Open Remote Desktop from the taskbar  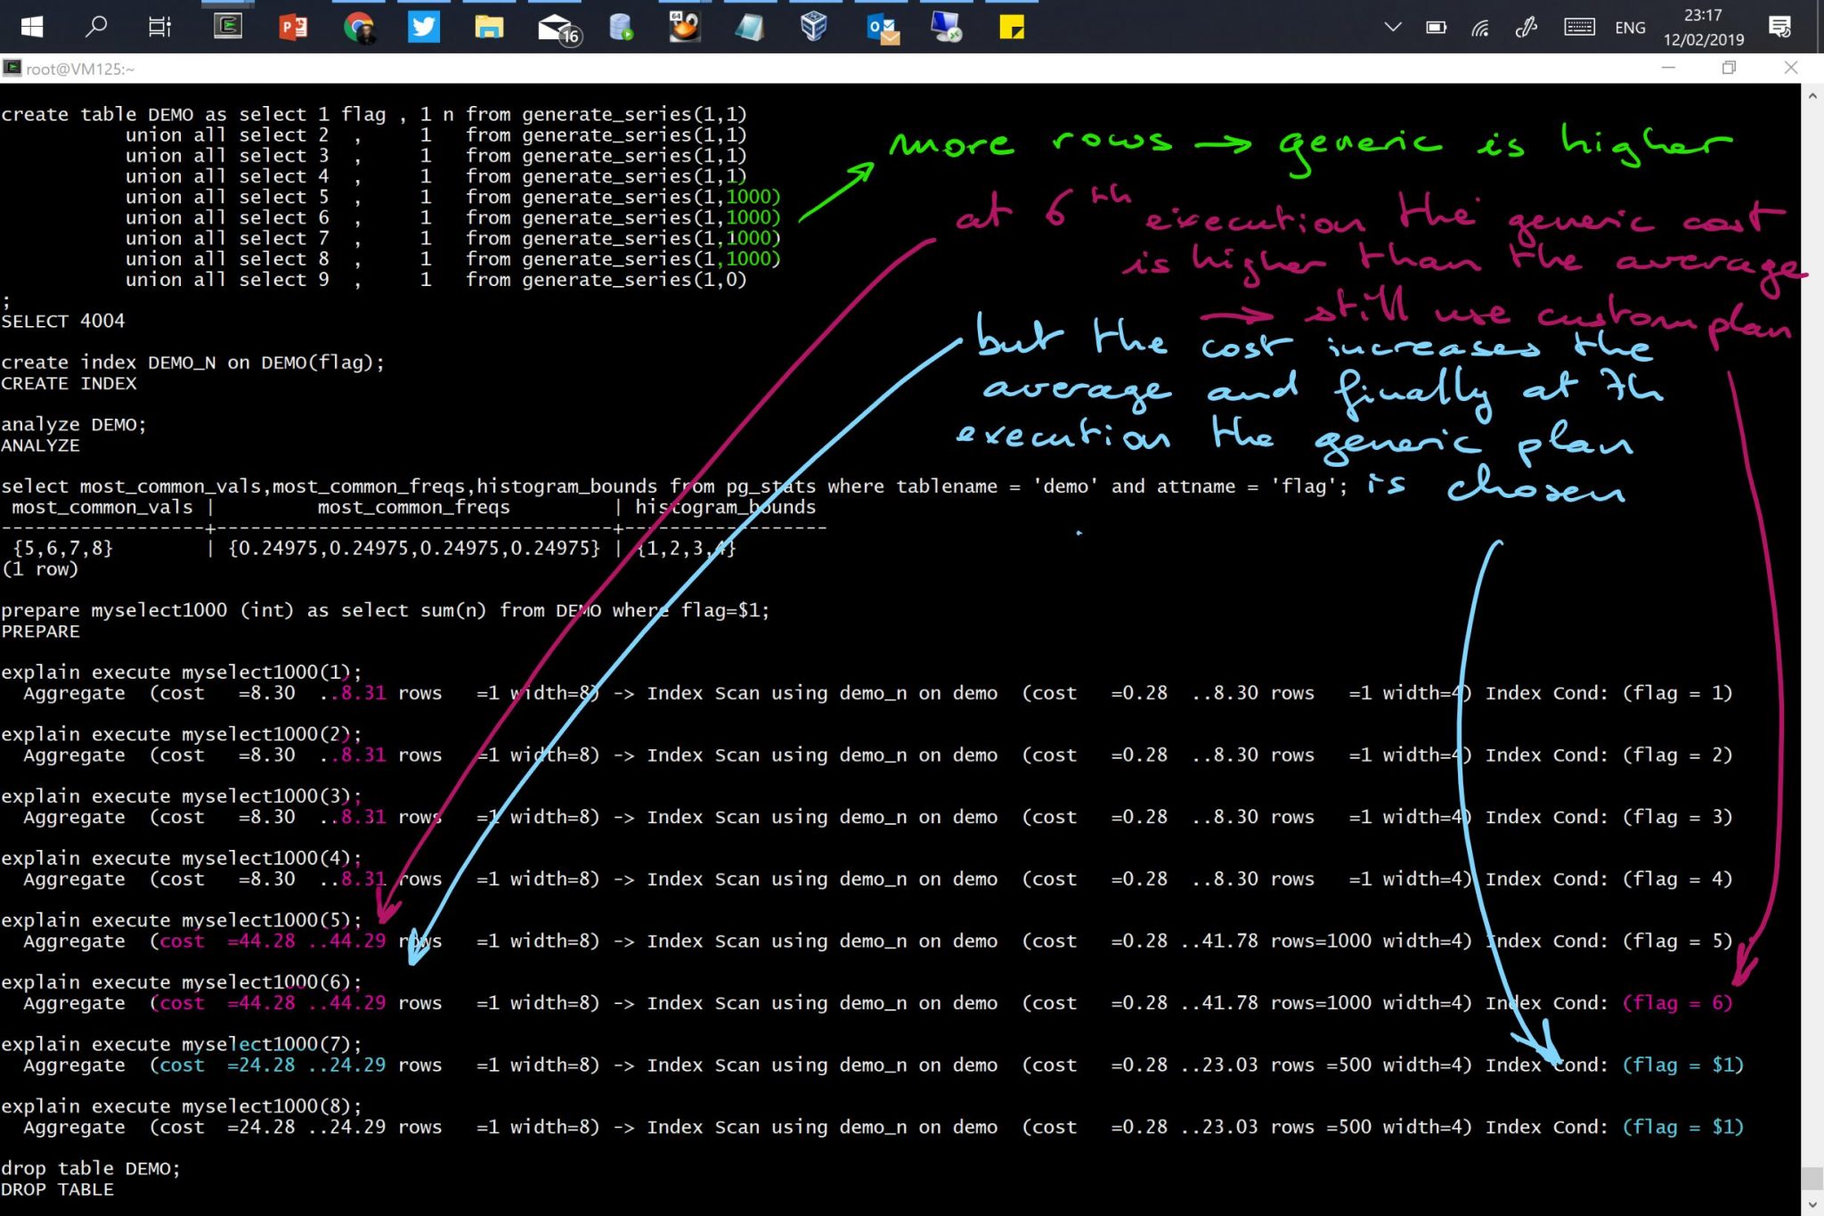pyautogui.click(x=945, y=27)
